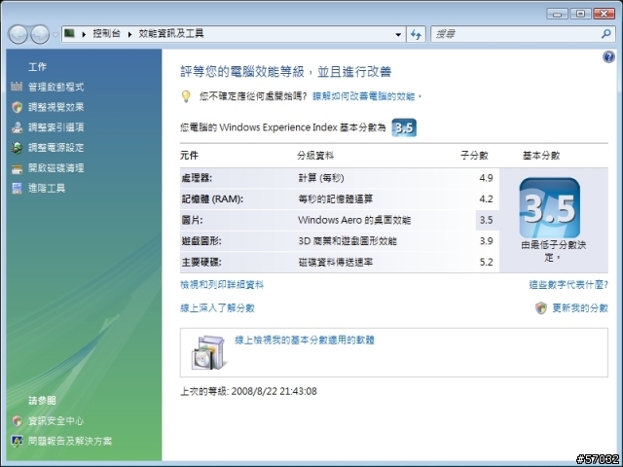Click the 圖片 row label
The width and height of the screenshot is (623, 467).
tap(192, 220)
